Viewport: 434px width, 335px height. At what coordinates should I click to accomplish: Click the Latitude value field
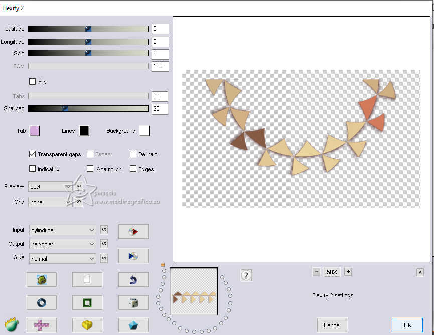160,29
